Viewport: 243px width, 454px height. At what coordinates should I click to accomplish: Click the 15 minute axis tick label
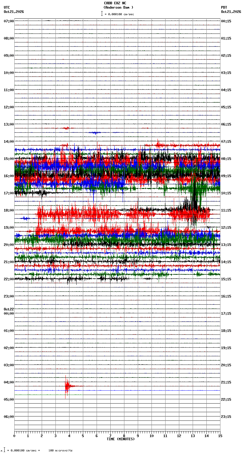coord(220,436)
